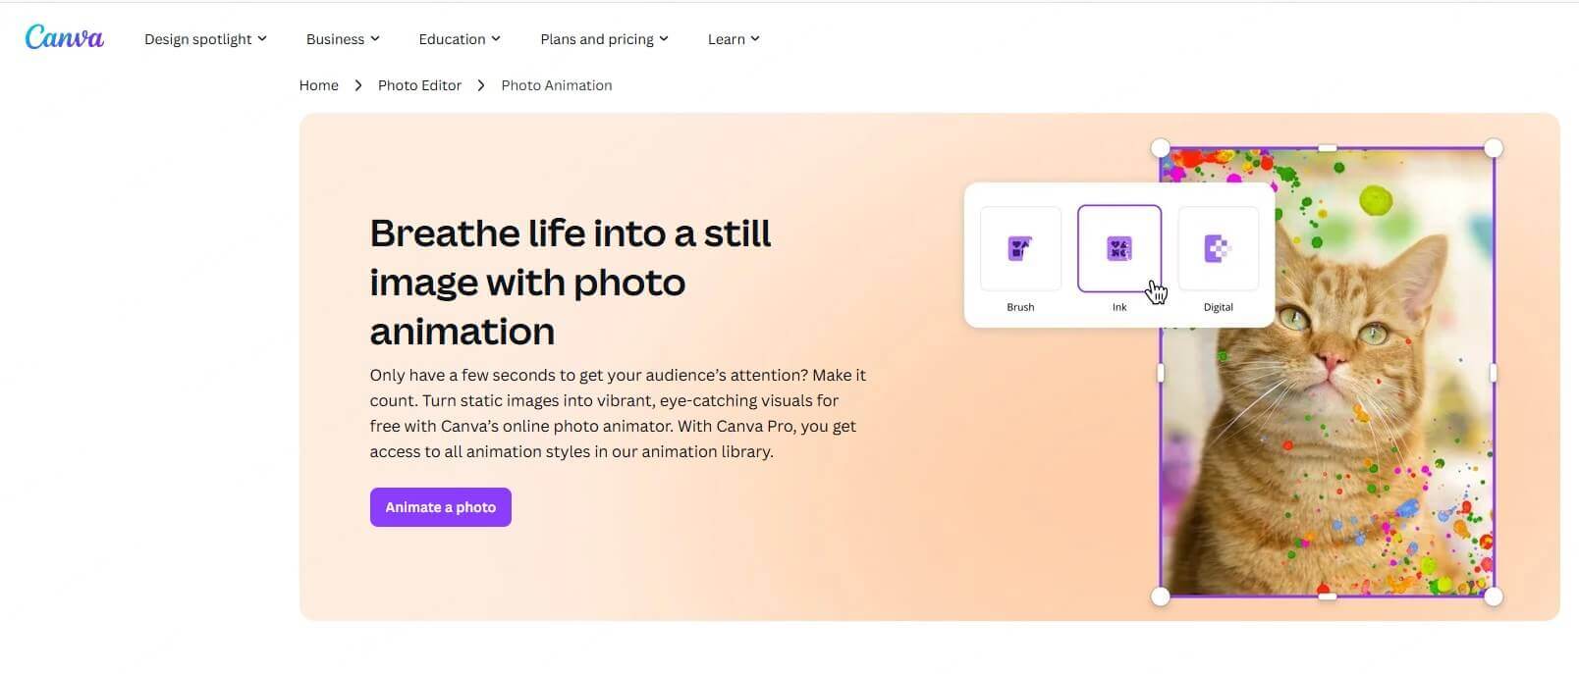Navigate to Home via the breadcrumb
Image resolution: width=1579 pixels, height=674 pixels.
[318, 85]
